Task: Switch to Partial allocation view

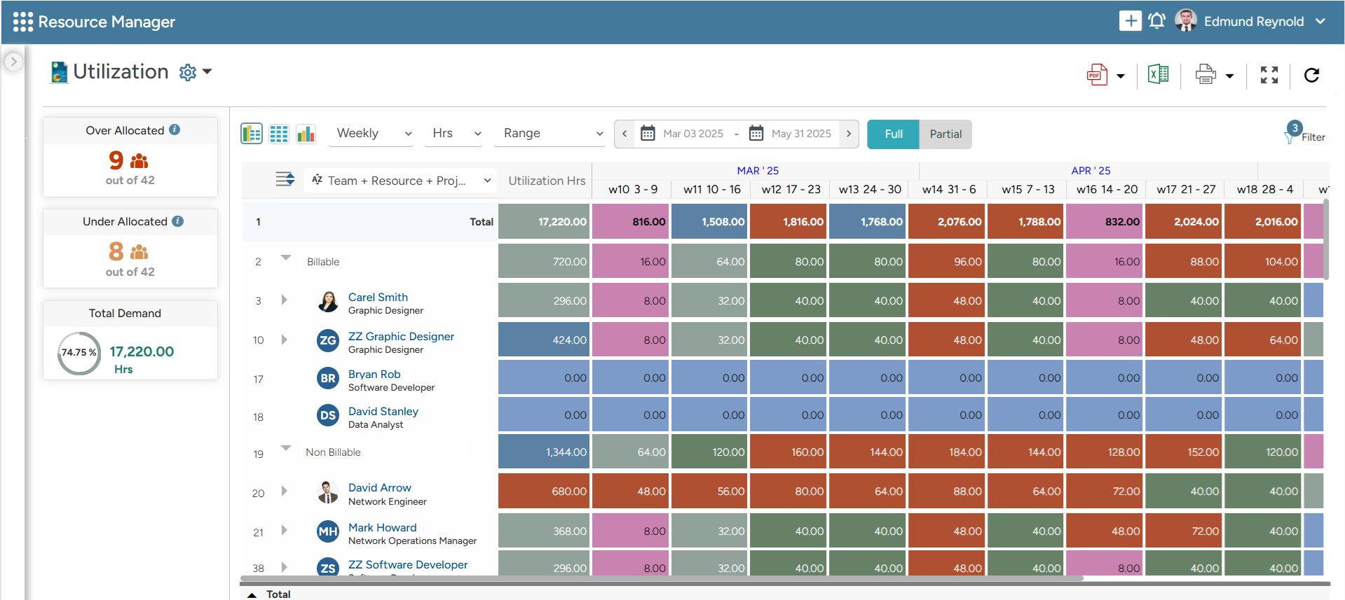Action: pos(945,134)
